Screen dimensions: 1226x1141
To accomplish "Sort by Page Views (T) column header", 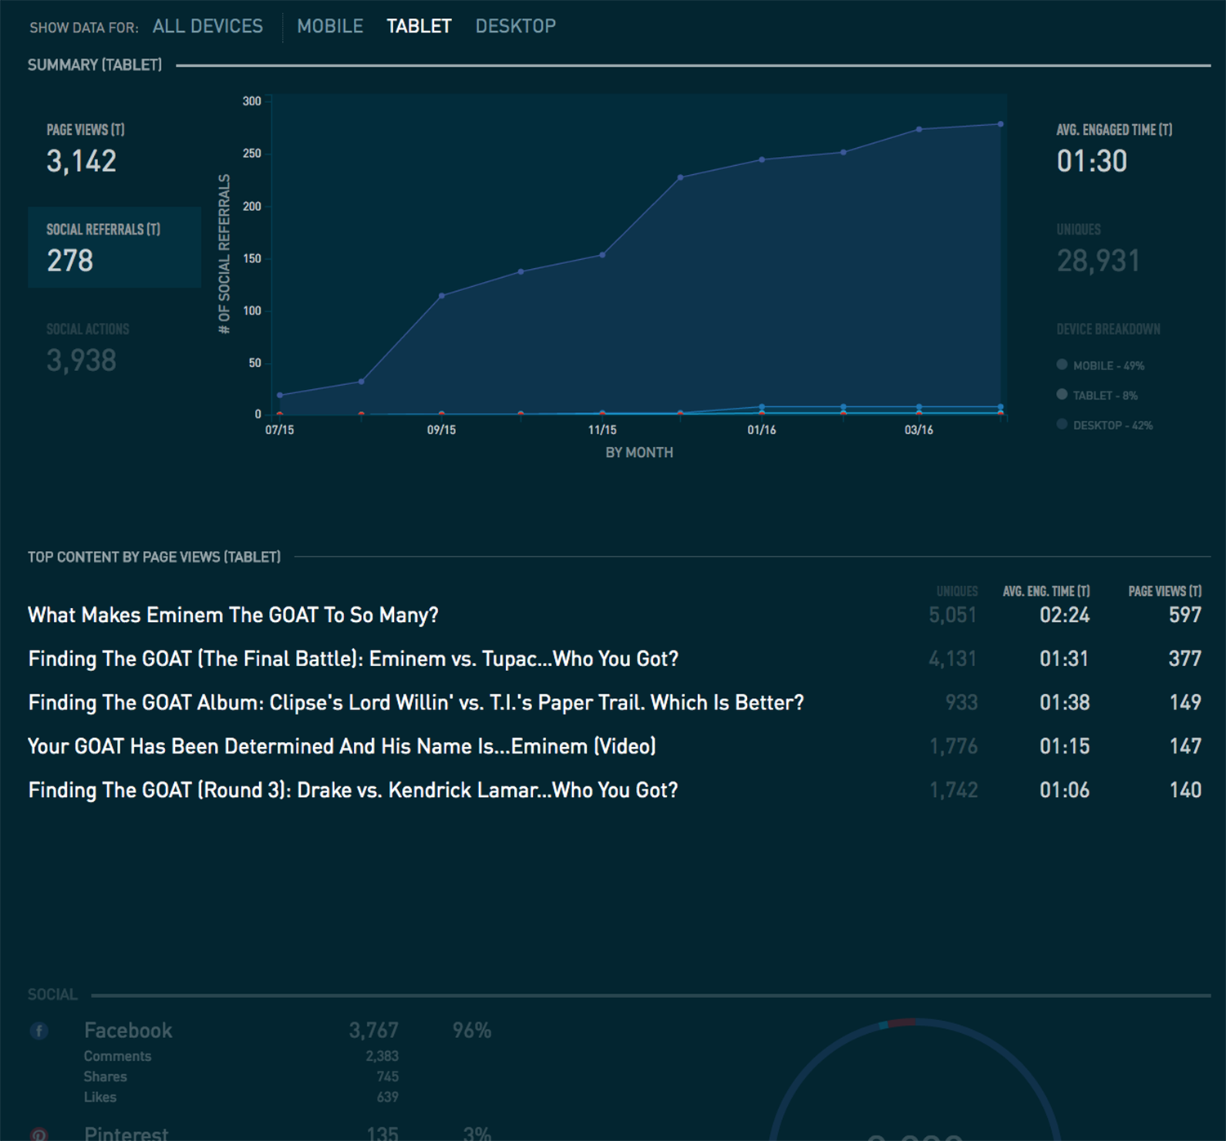I will point(1165,591).
